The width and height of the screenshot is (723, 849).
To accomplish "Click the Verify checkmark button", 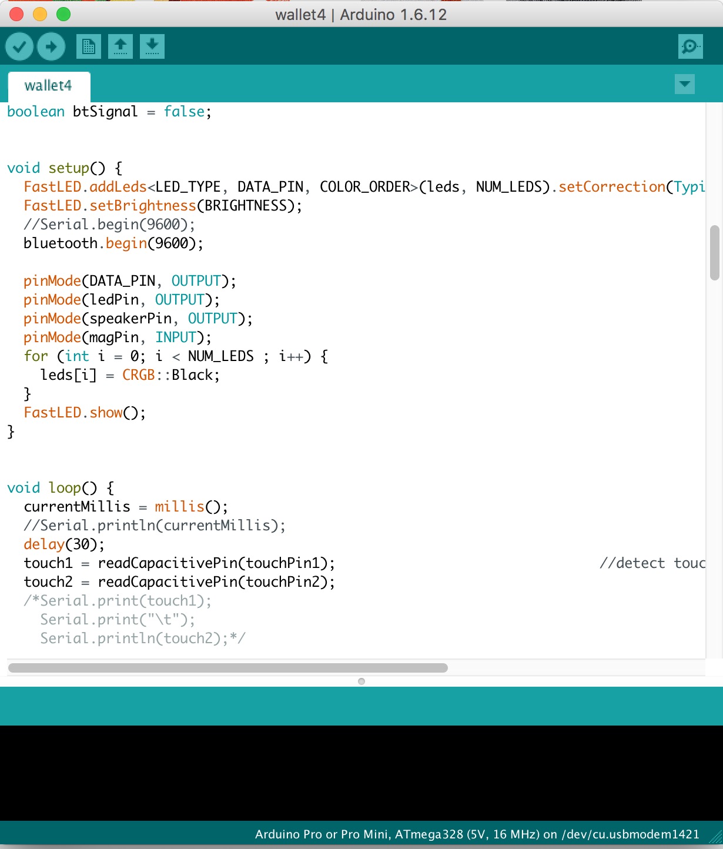I will tap(19, 46).
